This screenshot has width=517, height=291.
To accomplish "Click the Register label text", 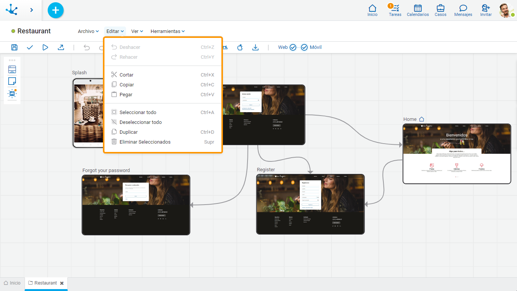I will point(266,170).
